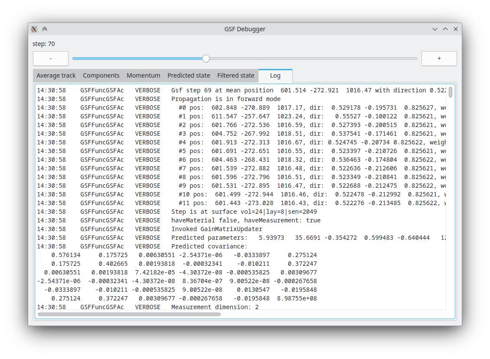The height and width of the screenshot is (359, 490).
Task: Click the '#6 pos: 604.463' log row
Action: (x=241, y=160)
